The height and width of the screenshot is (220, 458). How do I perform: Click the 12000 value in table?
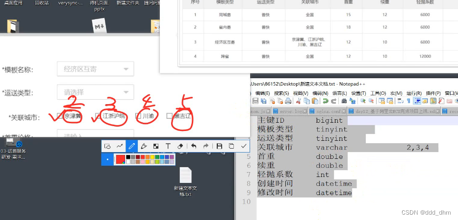(425, 56)
